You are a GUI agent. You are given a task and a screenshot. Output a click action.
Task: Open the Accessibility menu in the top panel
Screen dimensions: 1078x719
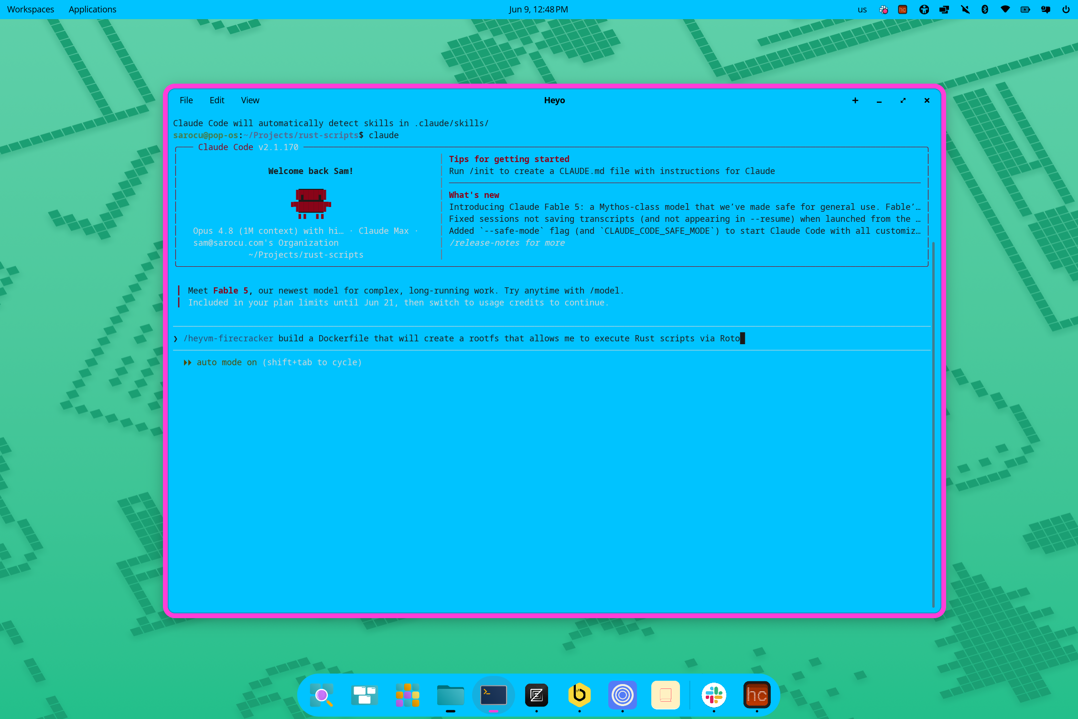[924, 10]
